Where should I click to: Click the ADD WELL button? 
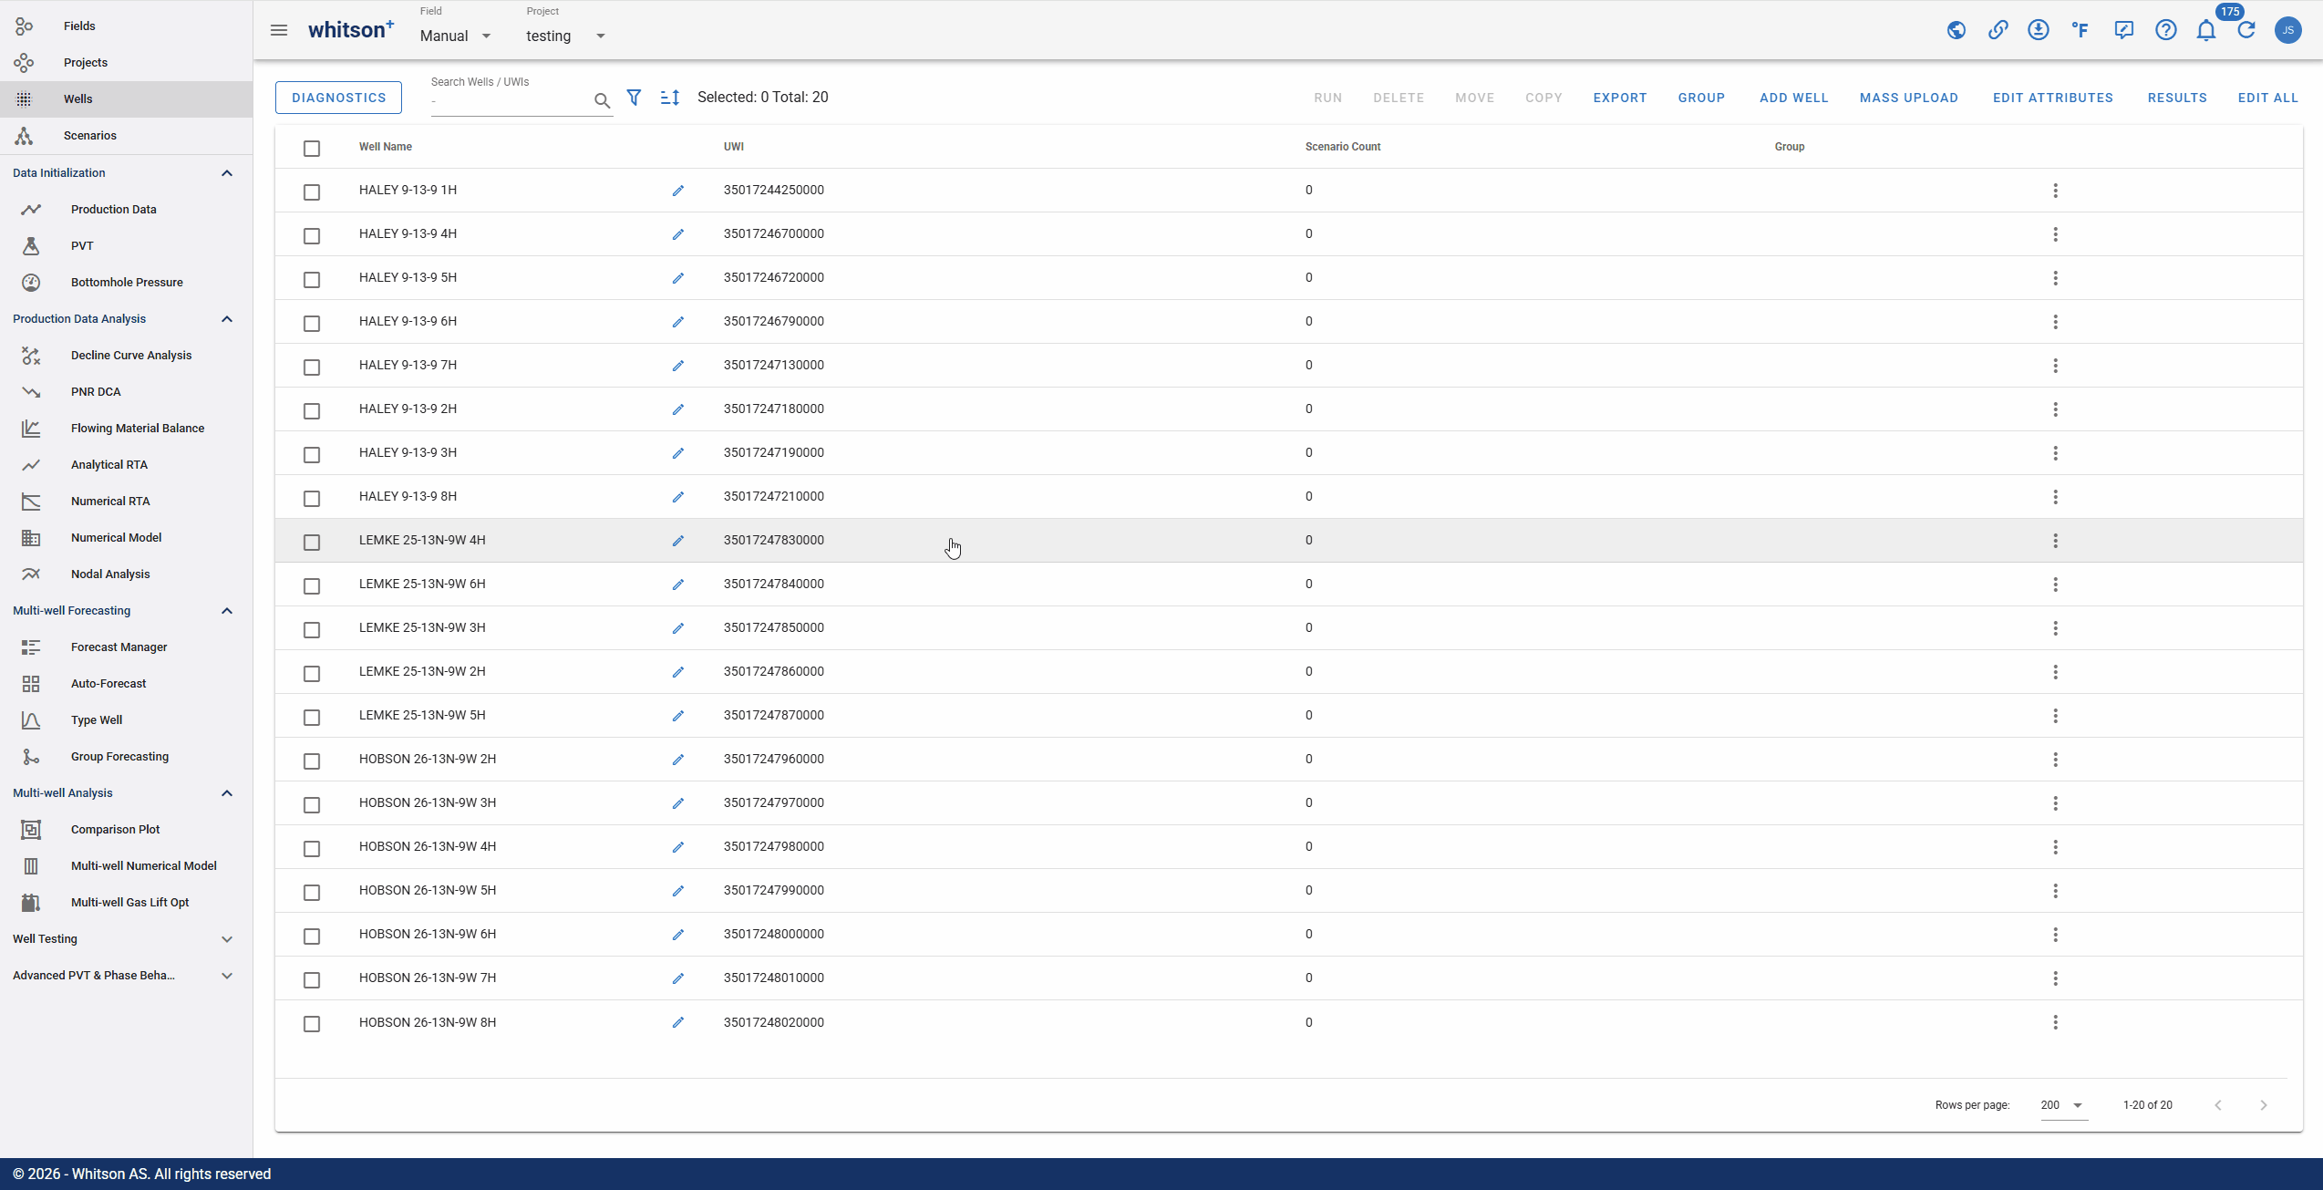(1793, 98)
